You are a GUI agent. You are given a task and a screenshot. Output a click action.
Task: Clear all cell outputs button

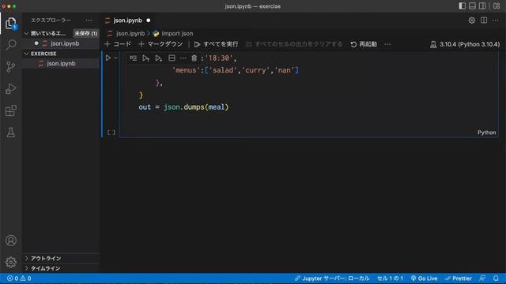[x=294, y=44]
